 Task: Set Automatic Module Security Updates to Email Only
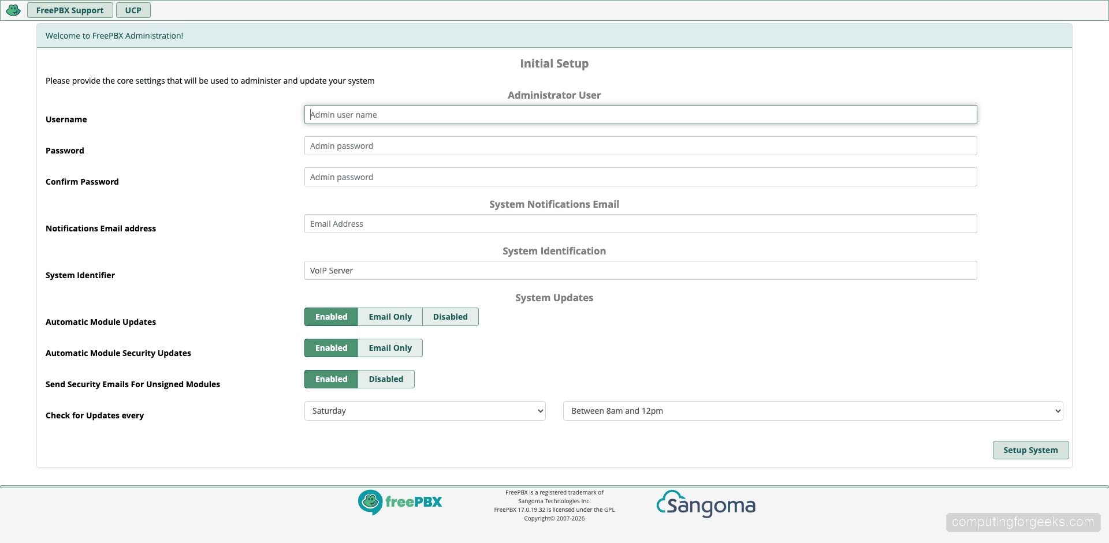390,348
